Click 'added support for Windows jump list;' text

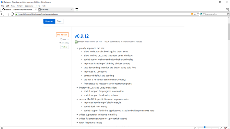click(98, 115)
